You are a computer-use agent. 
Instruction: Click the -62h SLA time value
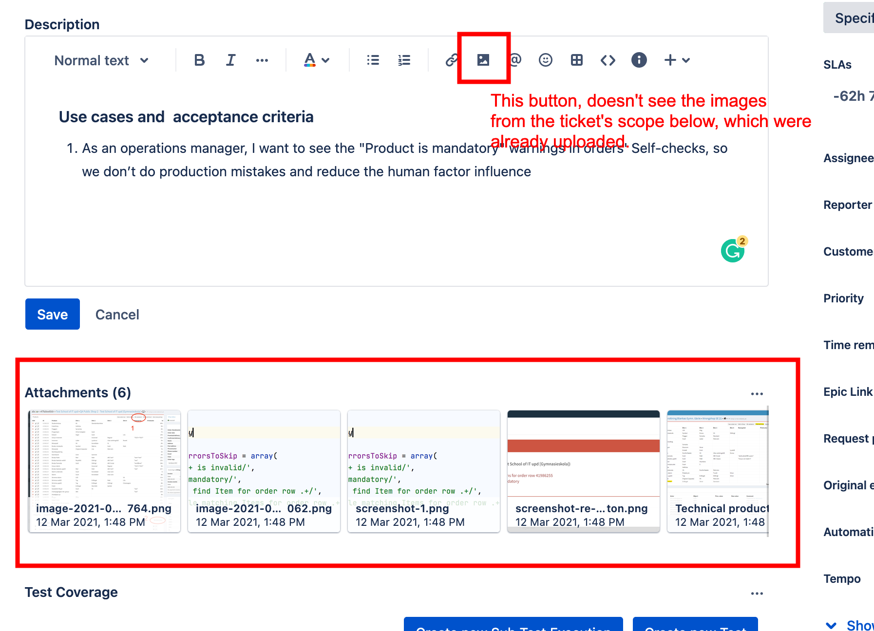pyautogui.click(x=854, y=96)
